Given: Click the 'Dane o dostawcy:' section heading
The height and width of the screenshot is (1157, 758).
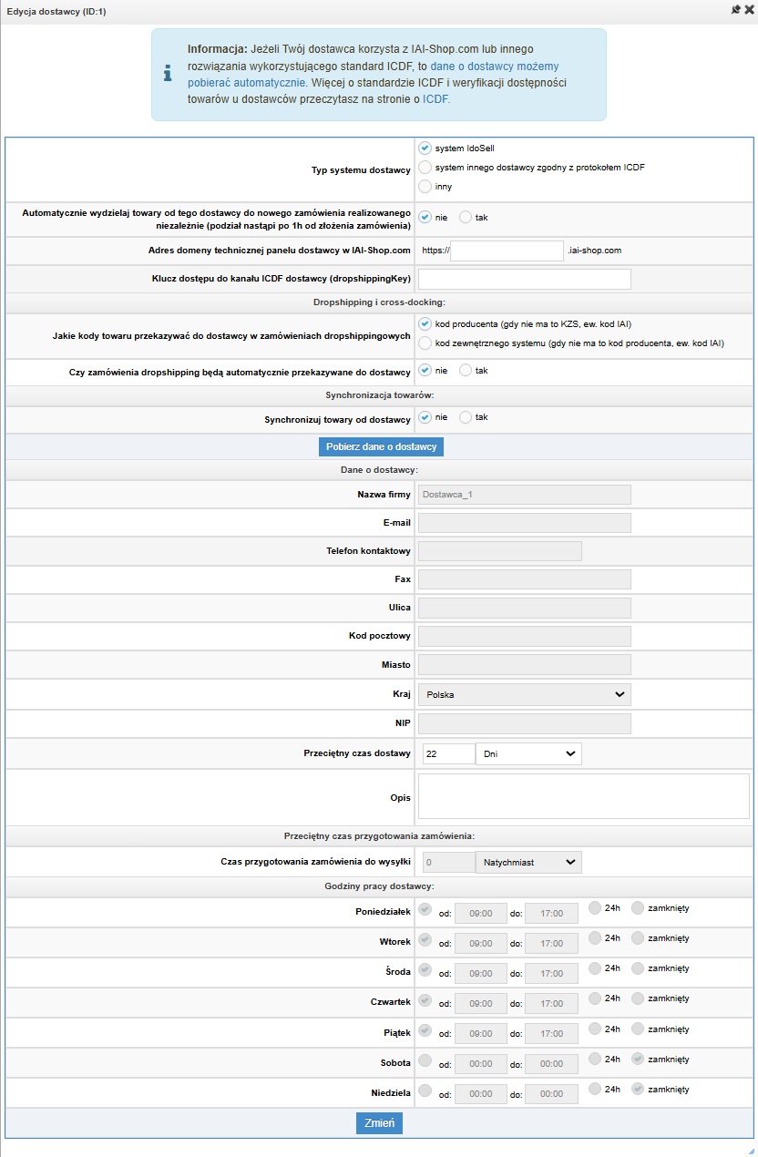Looking at the screenshot, I should pos(379,470).
